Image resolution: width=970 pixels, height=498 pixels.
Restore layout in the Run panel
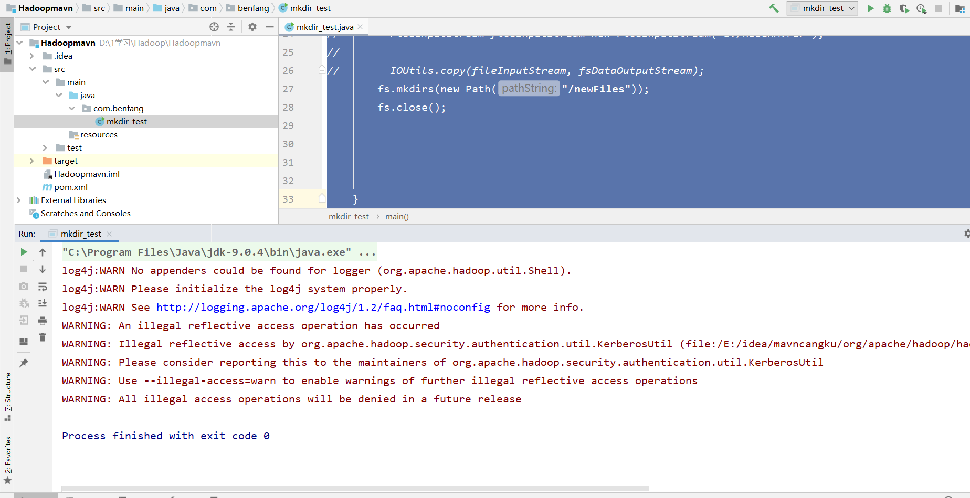24,341
